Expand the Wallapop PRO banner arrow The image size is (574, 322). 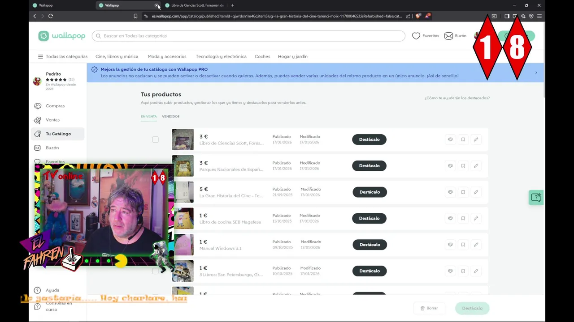tap(536, 73)
